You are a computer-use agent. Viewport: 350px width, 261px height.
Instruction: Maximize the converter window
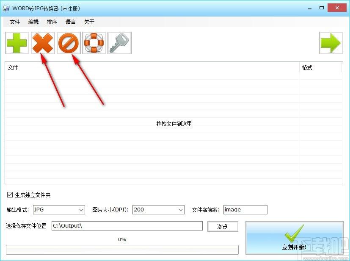[321, 8]
